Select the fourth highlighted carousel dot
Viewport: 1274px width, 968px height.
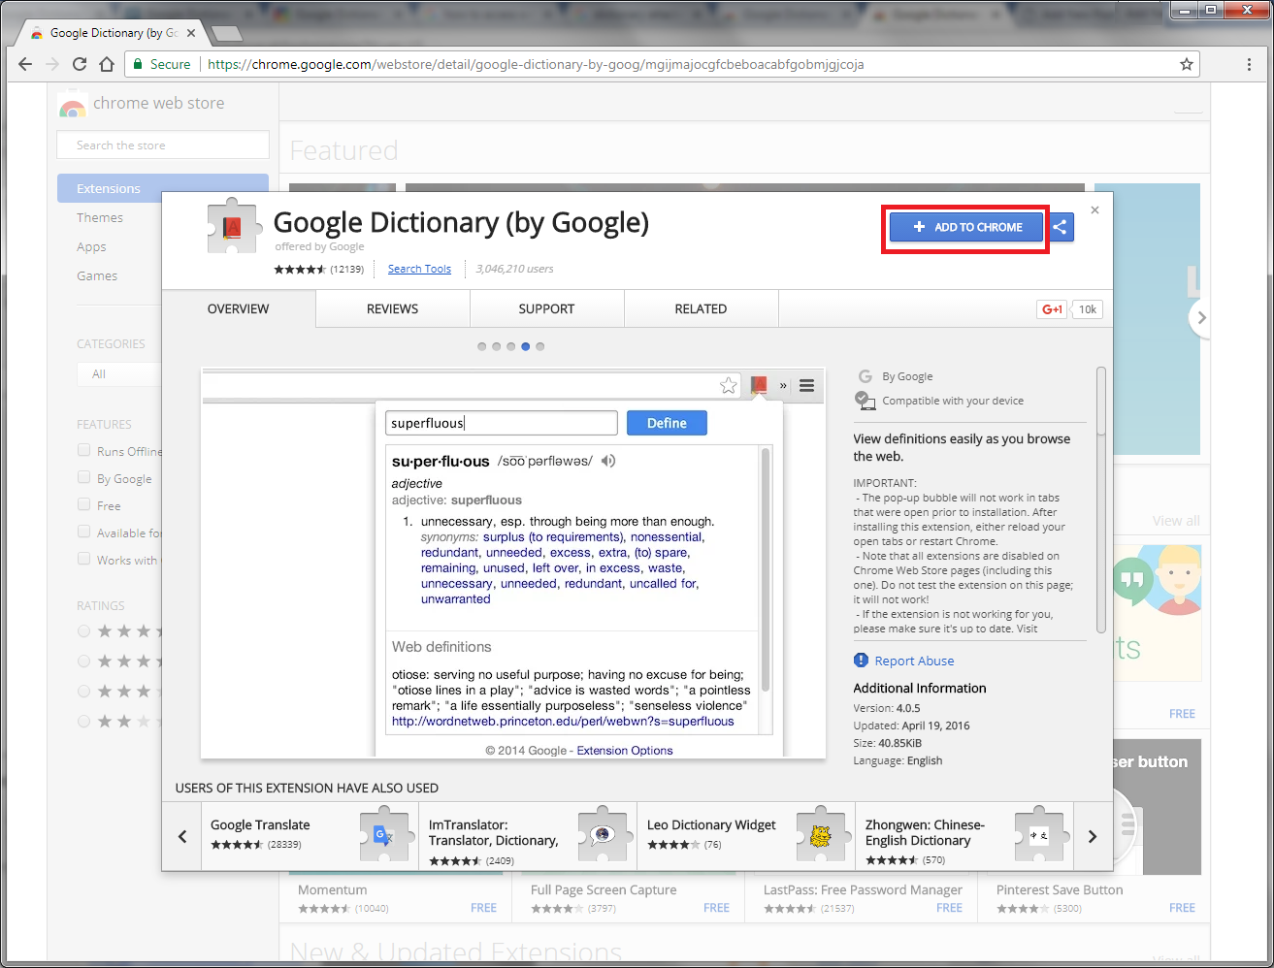525,346
